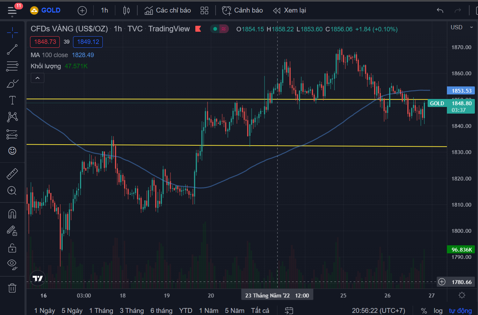Select the 1 Năm date range
This screenshot has height=315, width=478.
click(209, 310)
